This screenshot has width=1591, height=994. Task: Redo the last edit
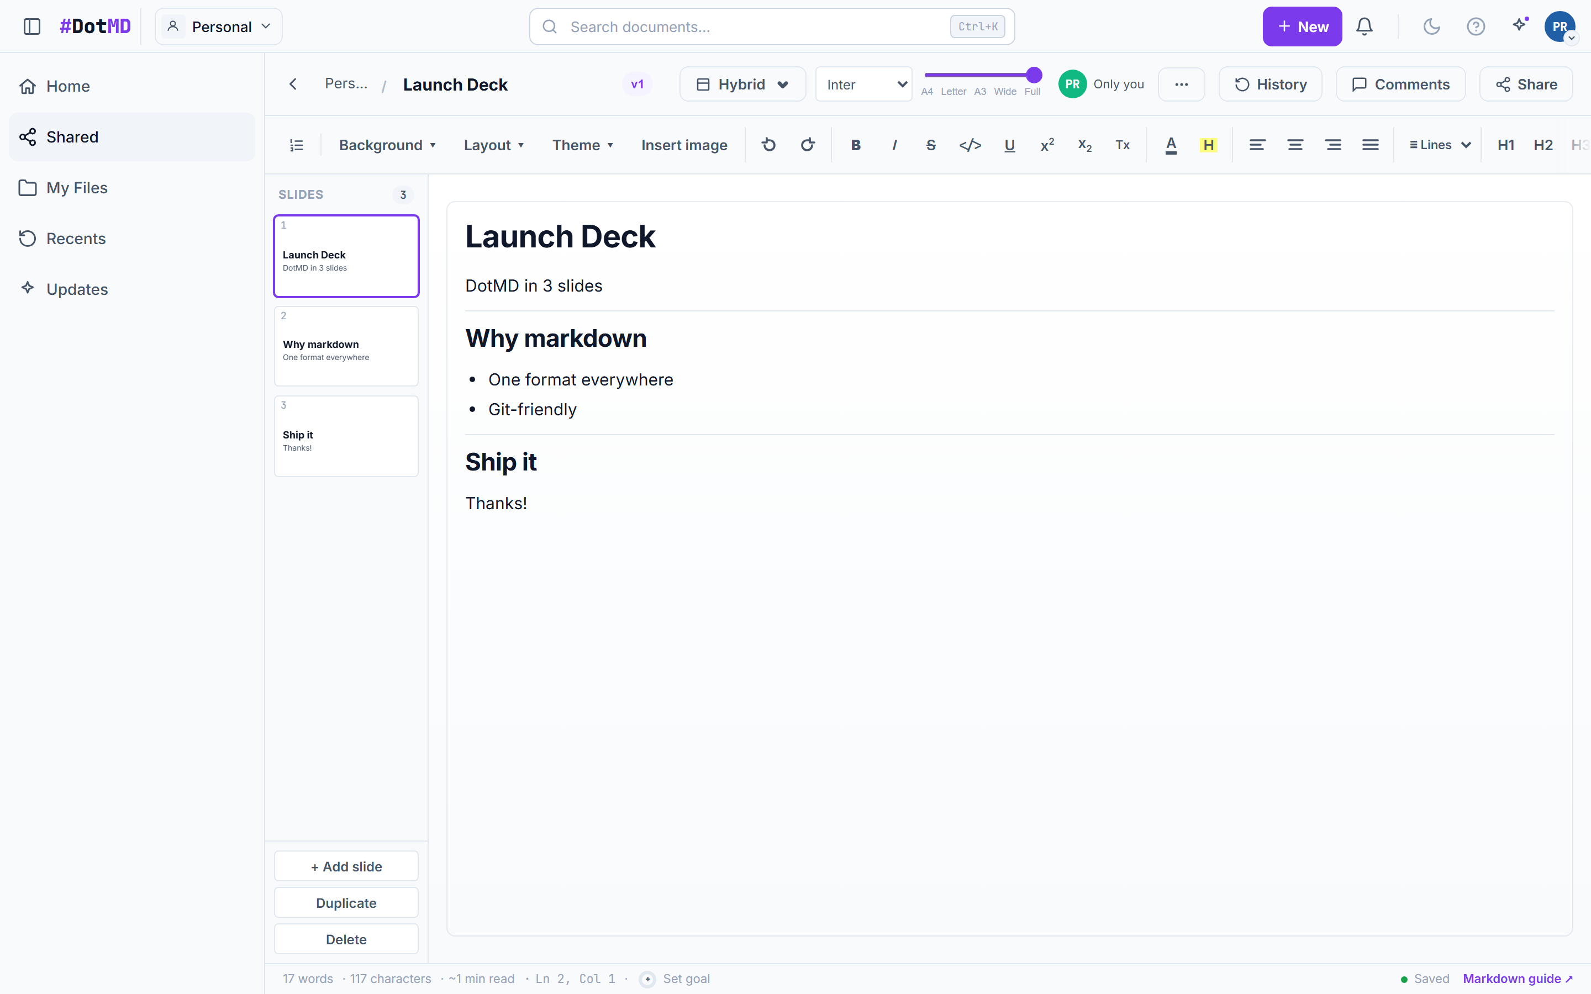pyautogui.click(x=808, y=145)
